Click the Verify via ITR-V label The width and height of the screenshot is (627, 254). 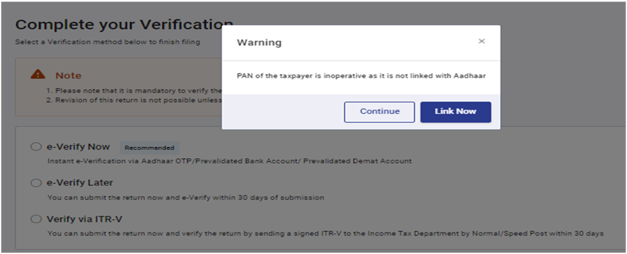point(84,219)
